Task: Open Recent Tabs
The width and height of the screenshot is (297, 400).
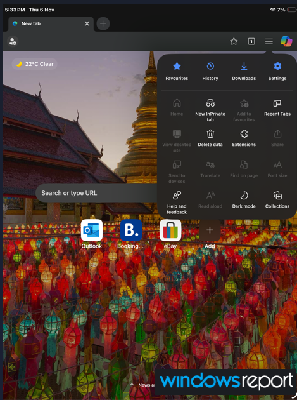Action: coord(277,107)
